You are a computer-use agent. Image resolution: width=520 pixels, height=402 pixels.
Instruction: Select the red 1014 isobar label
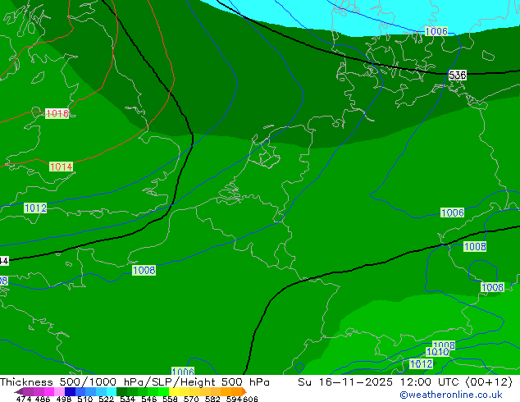point(61,167)
